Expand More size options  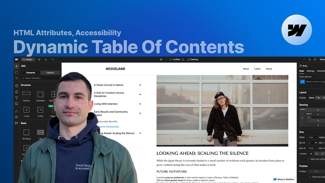point(312,159)
